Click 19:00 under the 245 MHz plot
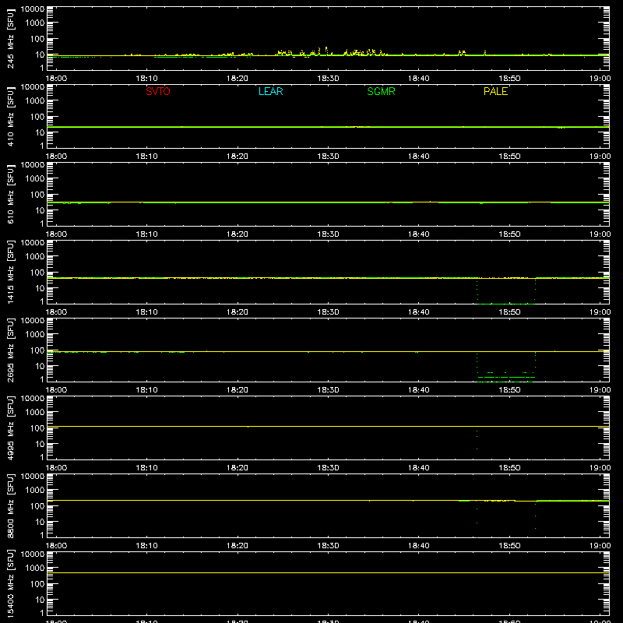The width and height of the screenshot is (623, 623). (x=600, y=79)
